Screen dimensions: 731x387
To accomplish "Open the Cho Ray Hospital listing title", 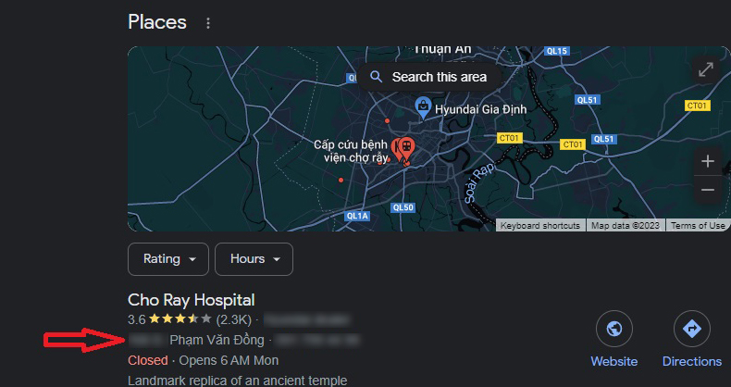I will coord(192,300).
